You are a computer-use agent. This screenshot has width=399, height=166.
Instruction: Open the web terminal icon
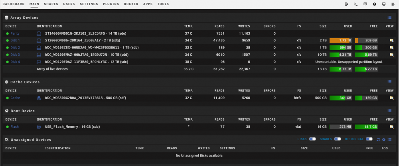click(356, 4)
